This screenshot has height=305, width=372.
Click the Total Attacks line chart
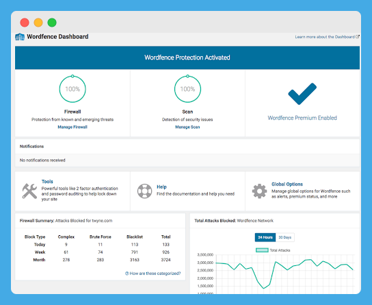tap(284, 274)
